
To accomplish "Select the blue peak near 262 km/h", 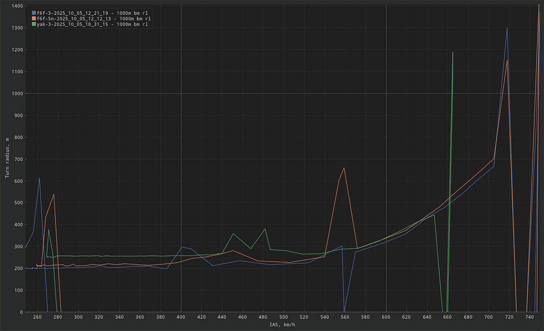I will click(39, 179).
